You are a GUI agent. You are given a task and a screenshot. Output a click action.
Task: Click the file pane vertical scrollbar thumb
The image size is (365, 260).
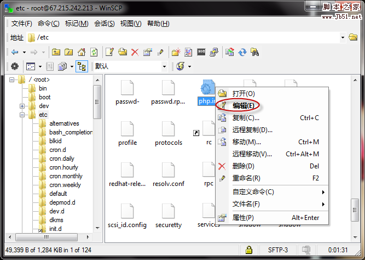click(355, 210)
